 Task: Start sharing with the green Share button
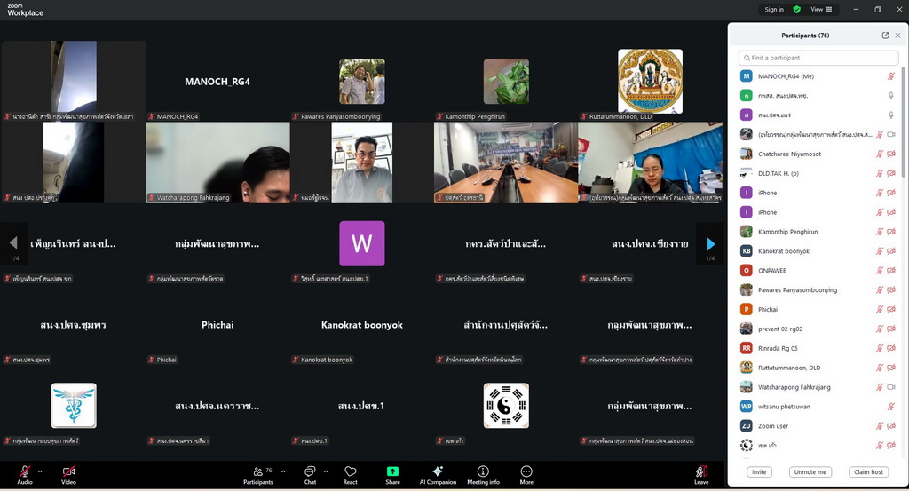point(392,474)
